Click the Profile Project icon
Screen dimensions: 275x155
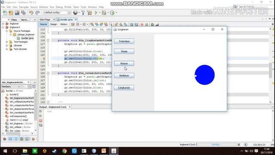[x=112, y=12]
